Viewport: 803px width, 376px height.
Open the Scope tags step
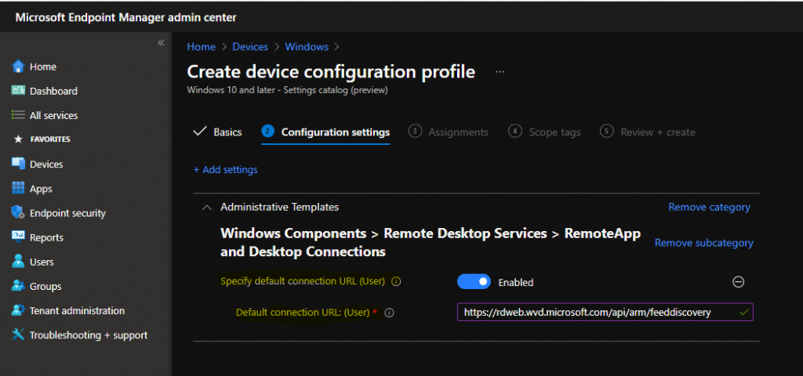click(x=544, y=132)
